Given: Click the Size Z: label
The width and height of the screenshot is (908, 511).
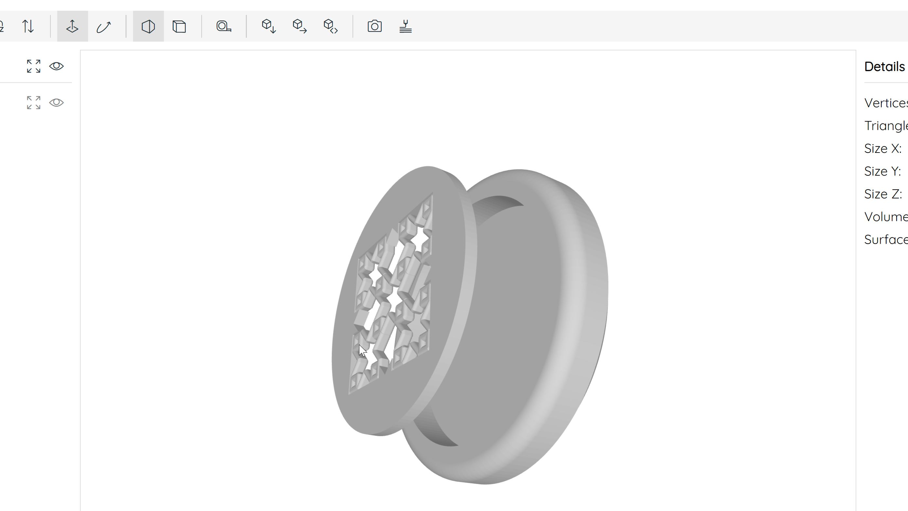Looking at the screenshot, I should (883, 194).
